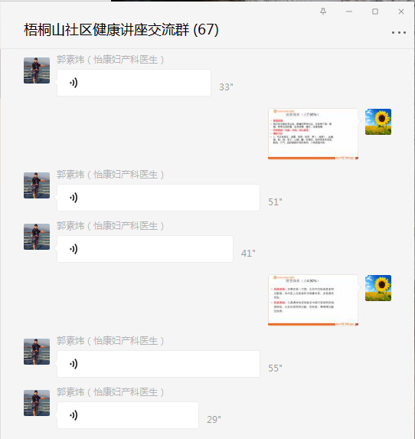Open the first shared slide image
Image resolution: width=415 pixels, height=439 pixels.
313,134
